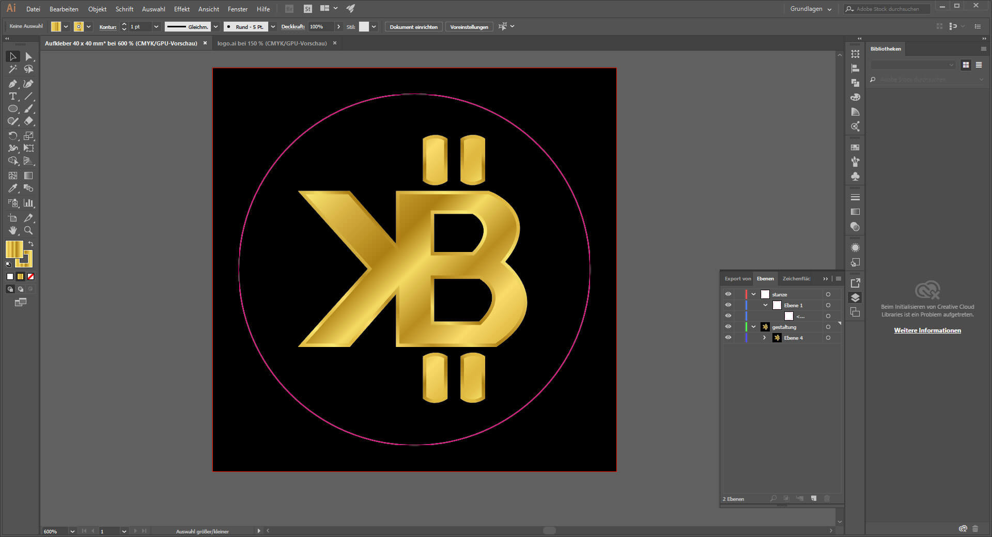Click the gold fill color swatch
The width and height of the screenshot is (992, 537).
[14, 249]
